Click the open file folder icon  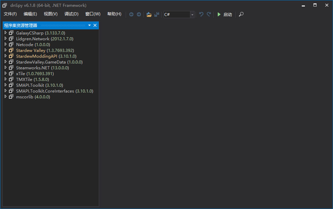click(x=149, y=14)
